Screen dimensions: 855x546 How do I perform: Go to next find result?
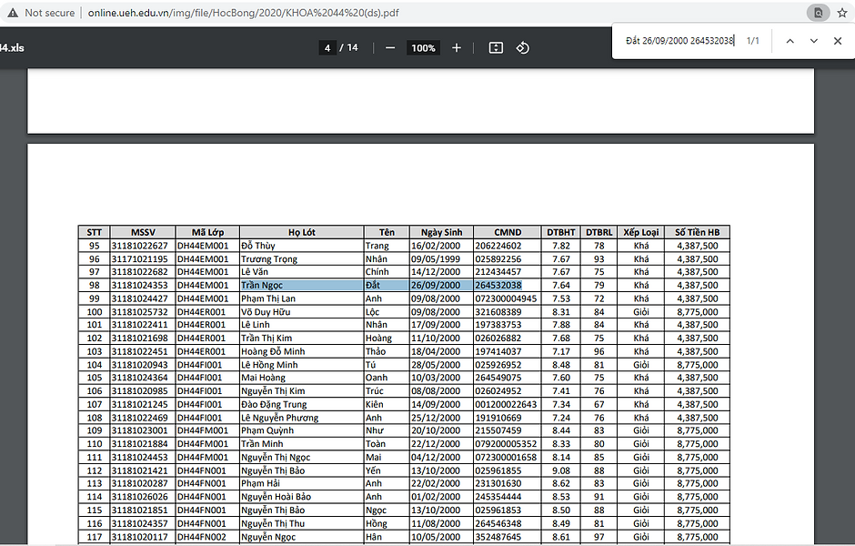(813, 41)
